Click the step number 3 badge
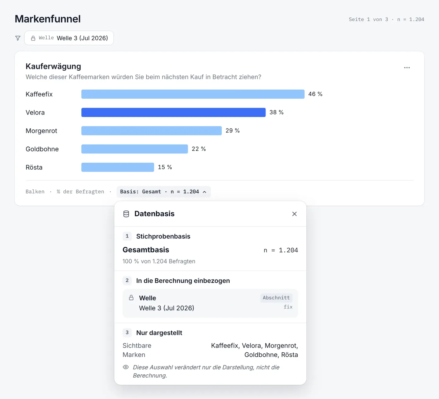 click(x=127, y=333)
